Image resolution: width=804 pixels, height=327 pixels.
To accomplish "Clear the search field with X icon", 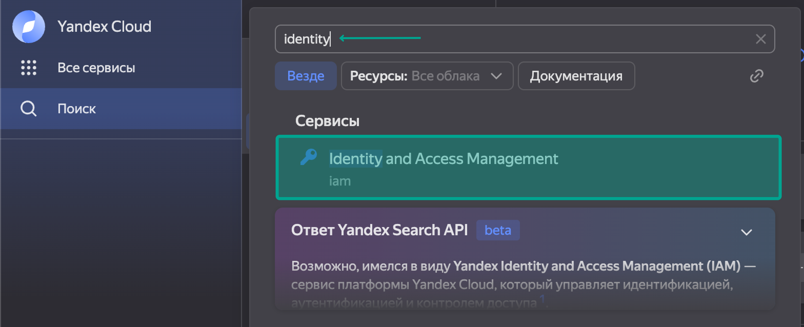I will tap(761, 39).
